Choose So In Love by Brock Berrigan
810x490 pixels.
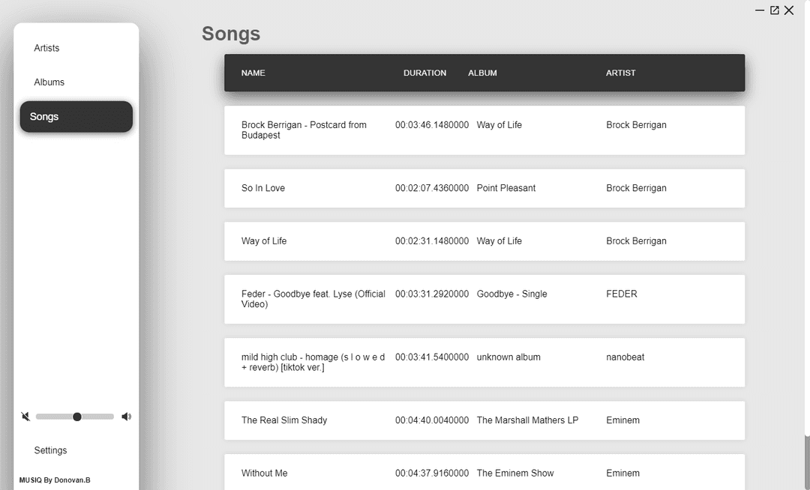point(484,188)
